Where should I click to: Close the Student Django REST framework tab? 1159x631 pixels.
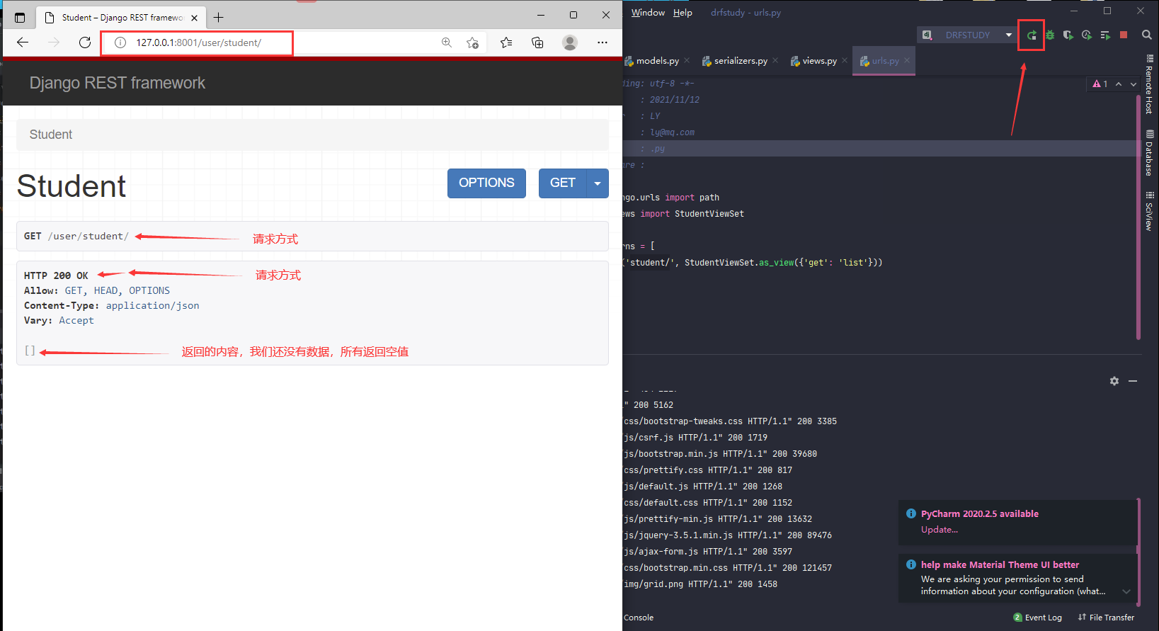click(x=194, y=18)
